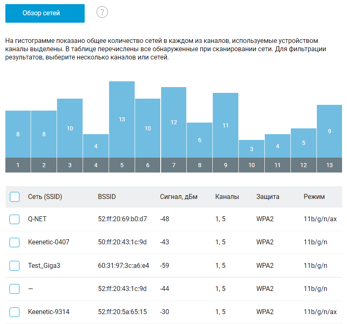
Task: Click channel 10 bar showing 3 networks
Action: (x=252, y=149)
